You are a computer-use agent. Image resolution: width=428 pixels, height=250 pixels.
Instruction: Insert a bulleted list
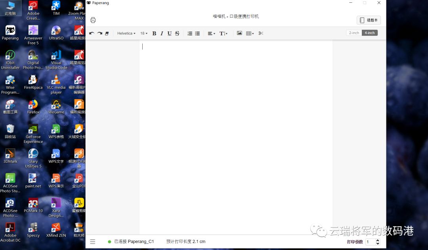(x=197, y=33)
